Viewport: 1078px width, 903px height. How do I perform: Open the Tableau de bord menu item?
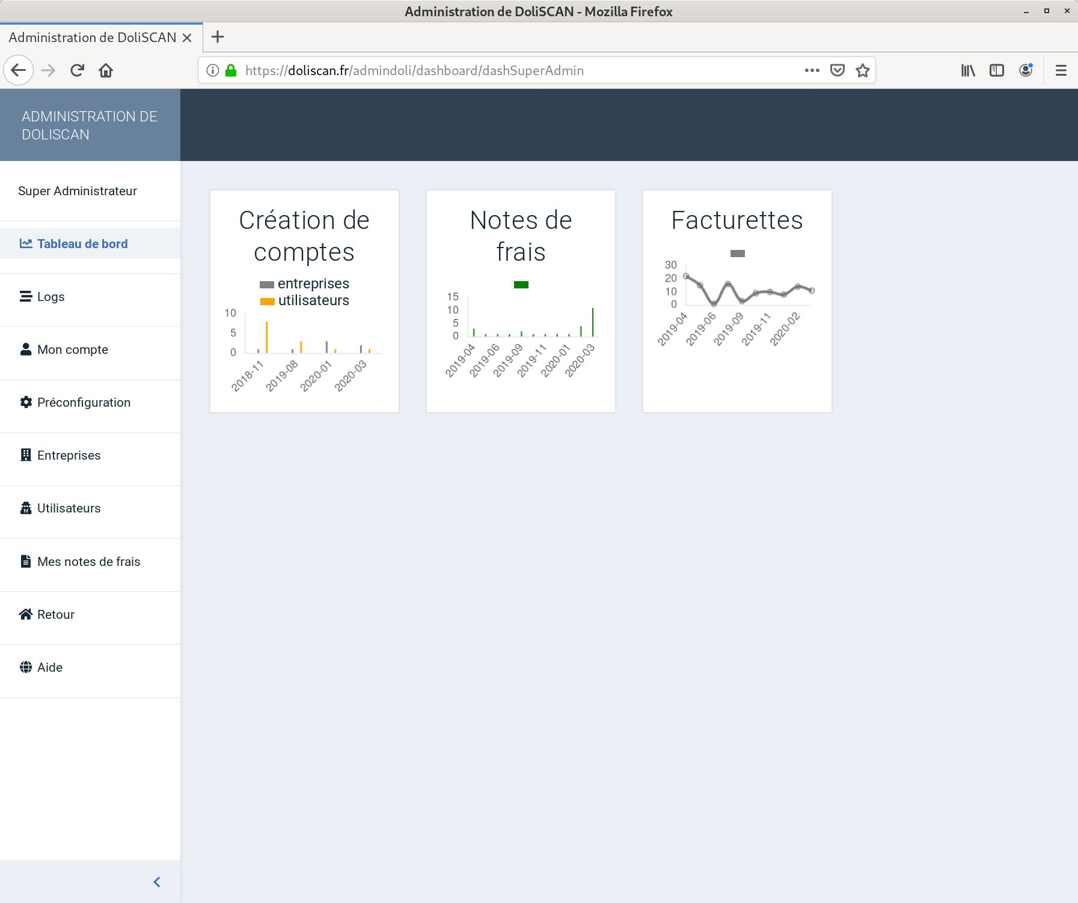coord(82,244)
